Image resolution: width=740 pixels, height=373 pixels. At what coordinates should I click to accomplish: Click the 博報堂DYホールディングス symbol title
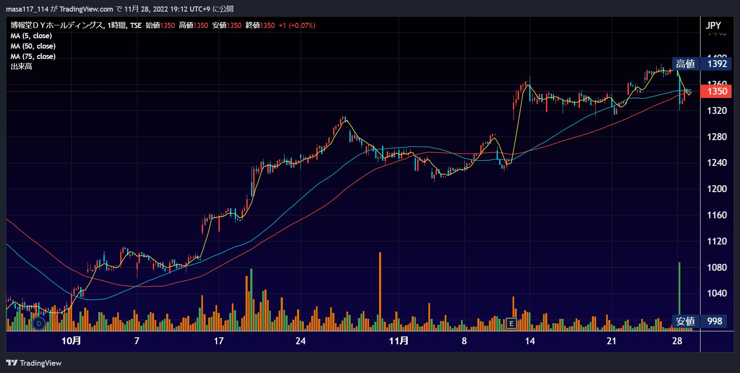(57, 25)
